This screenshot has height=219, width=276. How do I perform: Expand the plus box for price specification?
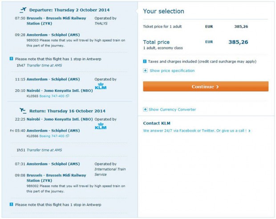[145, 70]
